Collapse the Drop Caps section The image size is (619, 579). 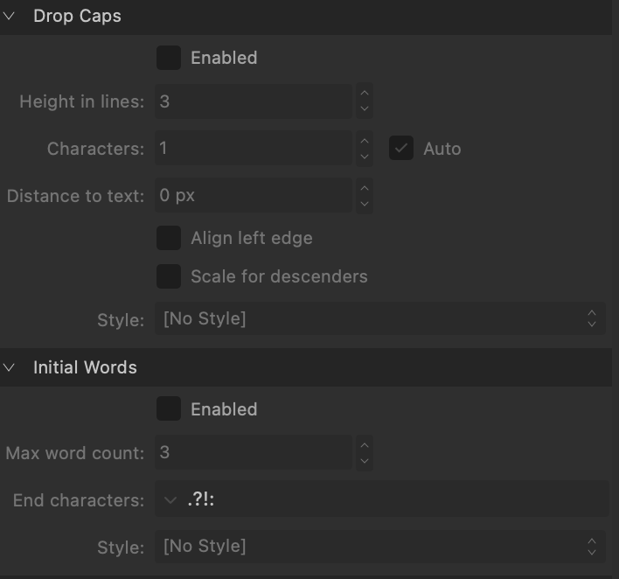(x=10, y=16)
